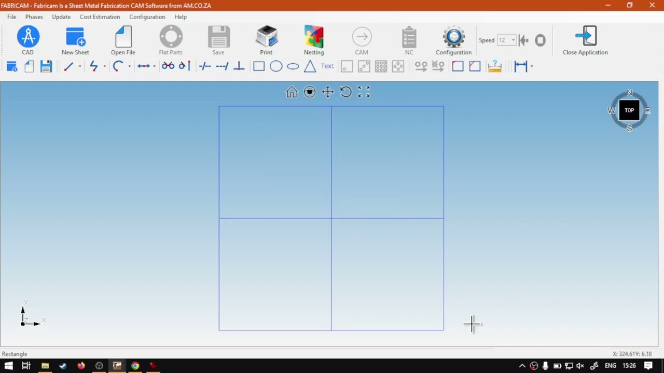Stop the simulation playback
664x373 pixels.
(540, 40)
